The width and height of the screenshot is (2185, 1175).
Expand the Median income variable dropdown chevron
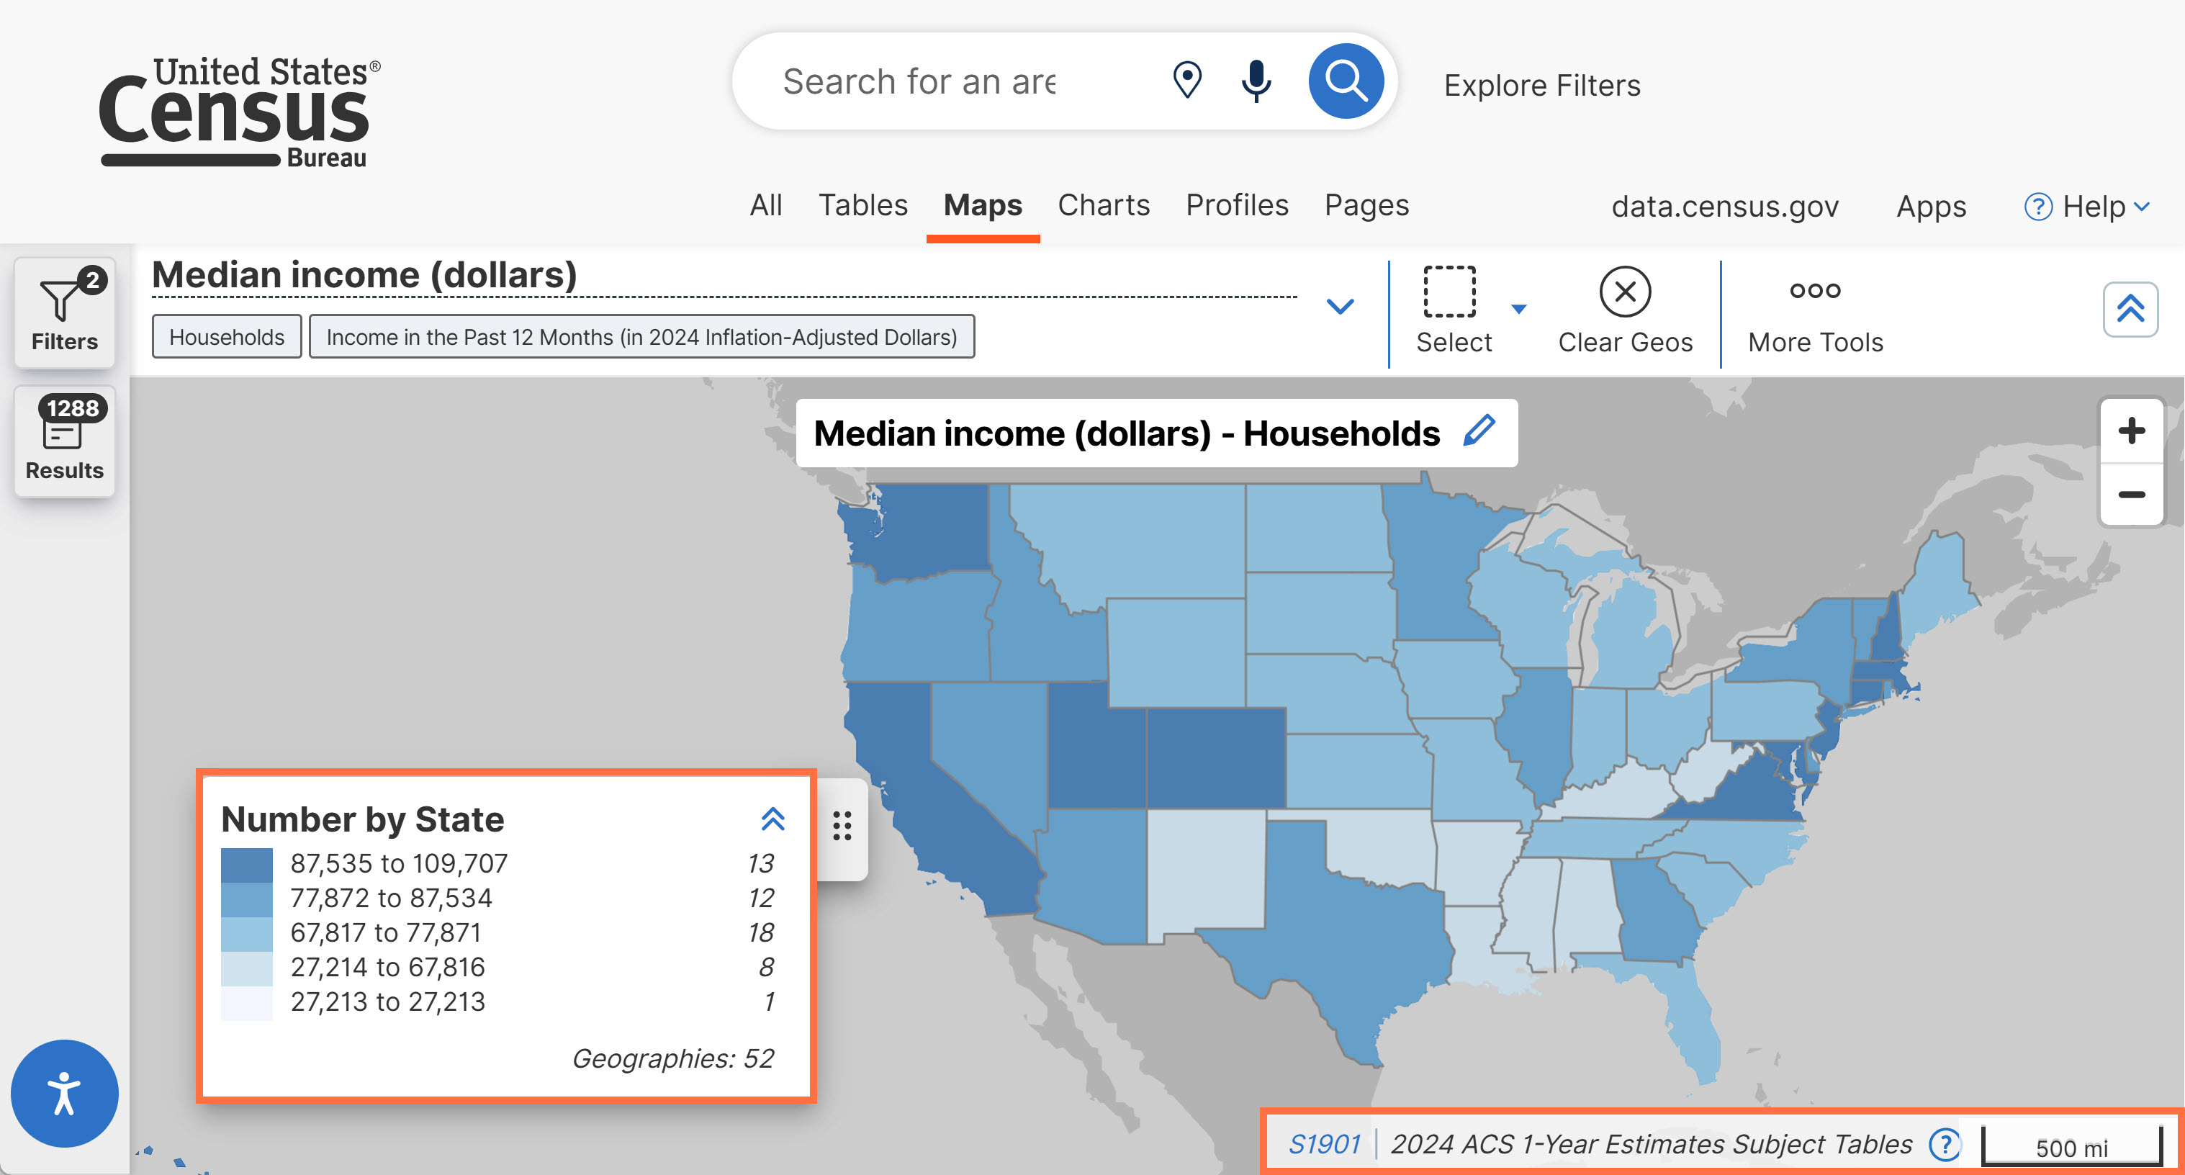click(1339, 305)
